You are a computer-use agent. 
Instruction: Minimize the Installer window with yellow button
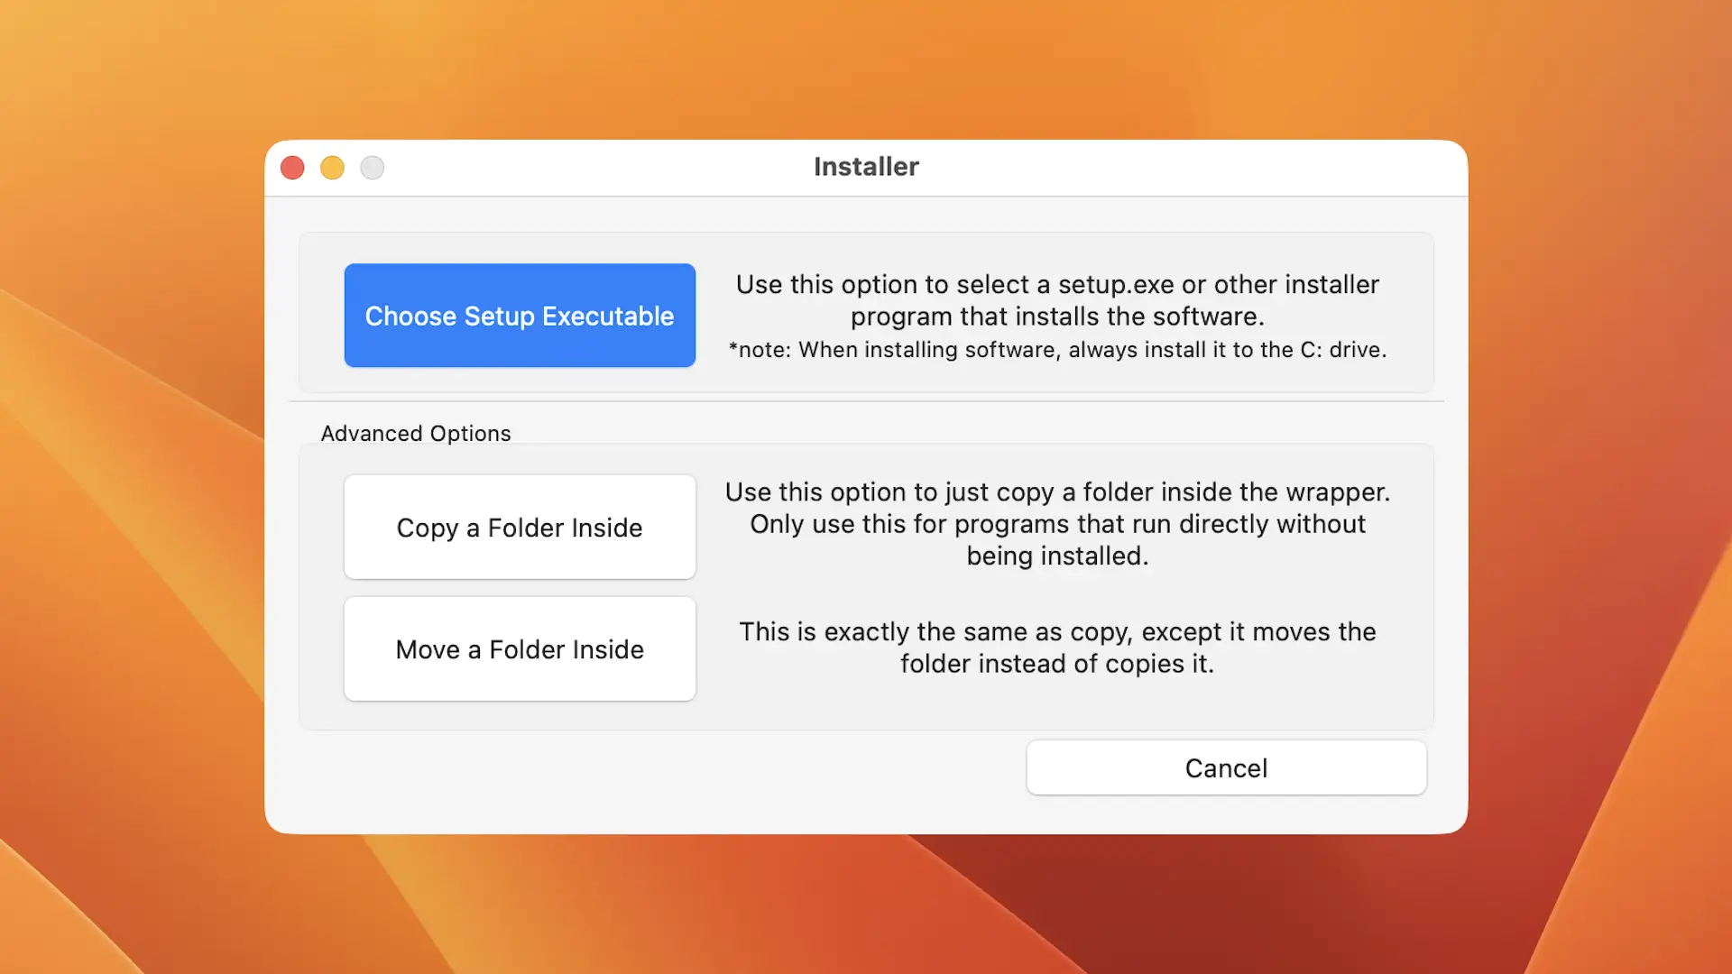click(x=332, y=168)
